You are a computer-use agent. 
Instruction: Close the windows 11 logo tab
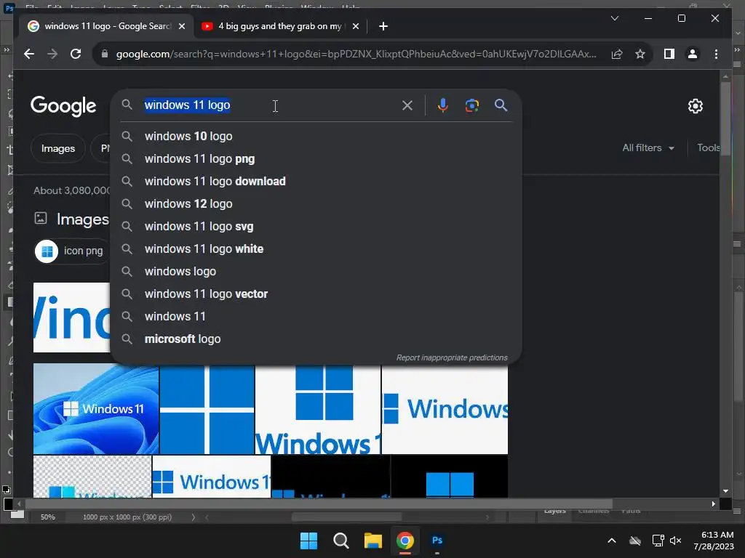(x=181, y=27)
